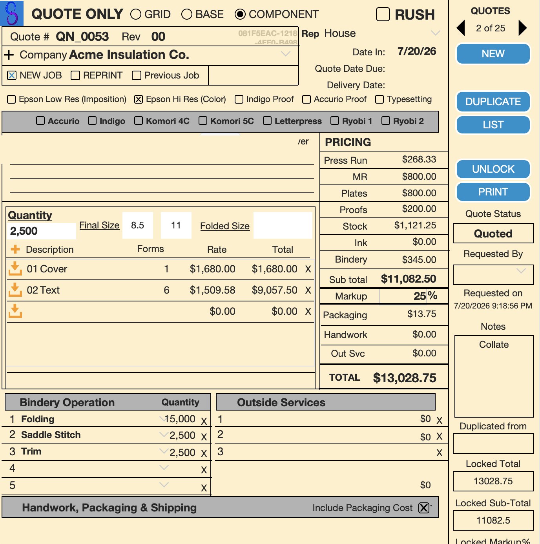Open 01 Cover component download icon
Screen dimensions: 540x544
click(15, 269)
